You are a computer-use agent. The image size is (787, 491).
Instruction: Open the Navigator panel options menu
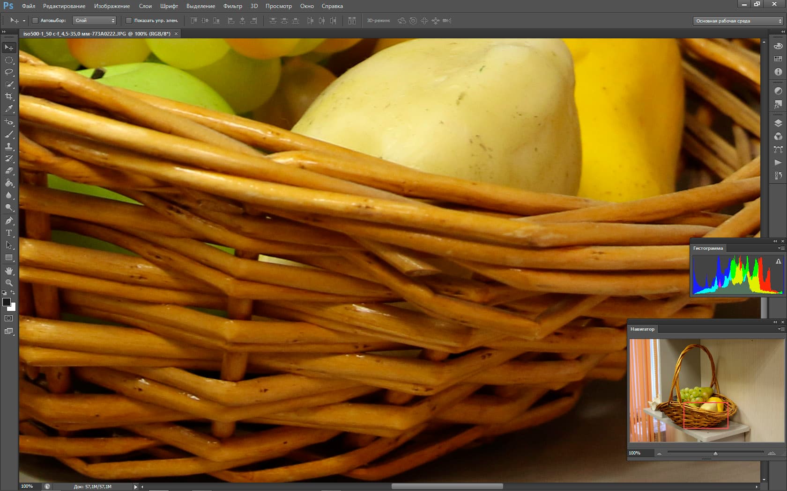(x=781, y=329)
